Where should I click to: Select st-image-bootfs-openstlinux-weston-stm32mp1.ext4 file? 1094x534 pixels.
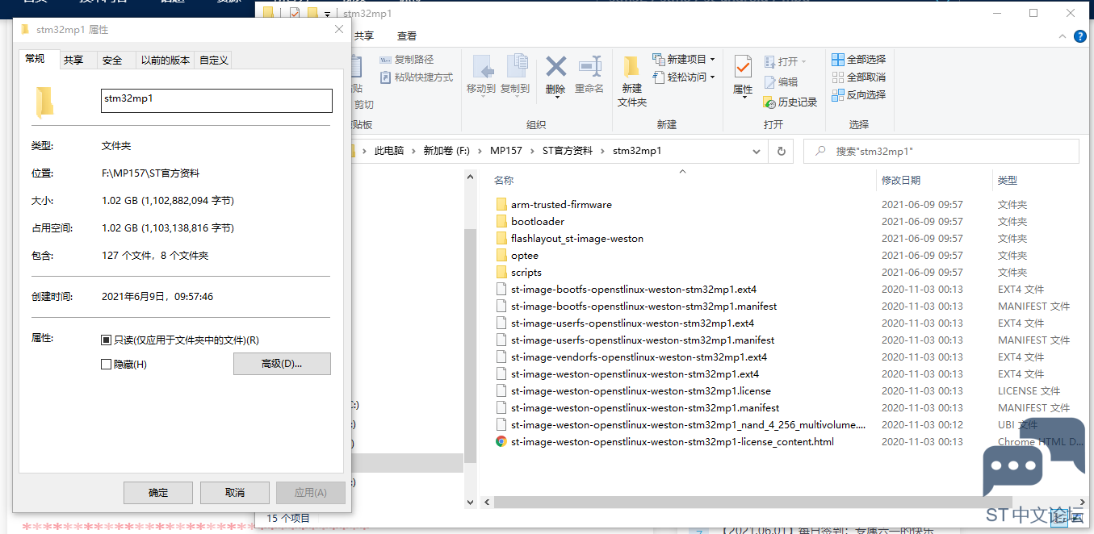tap(634, 290)
